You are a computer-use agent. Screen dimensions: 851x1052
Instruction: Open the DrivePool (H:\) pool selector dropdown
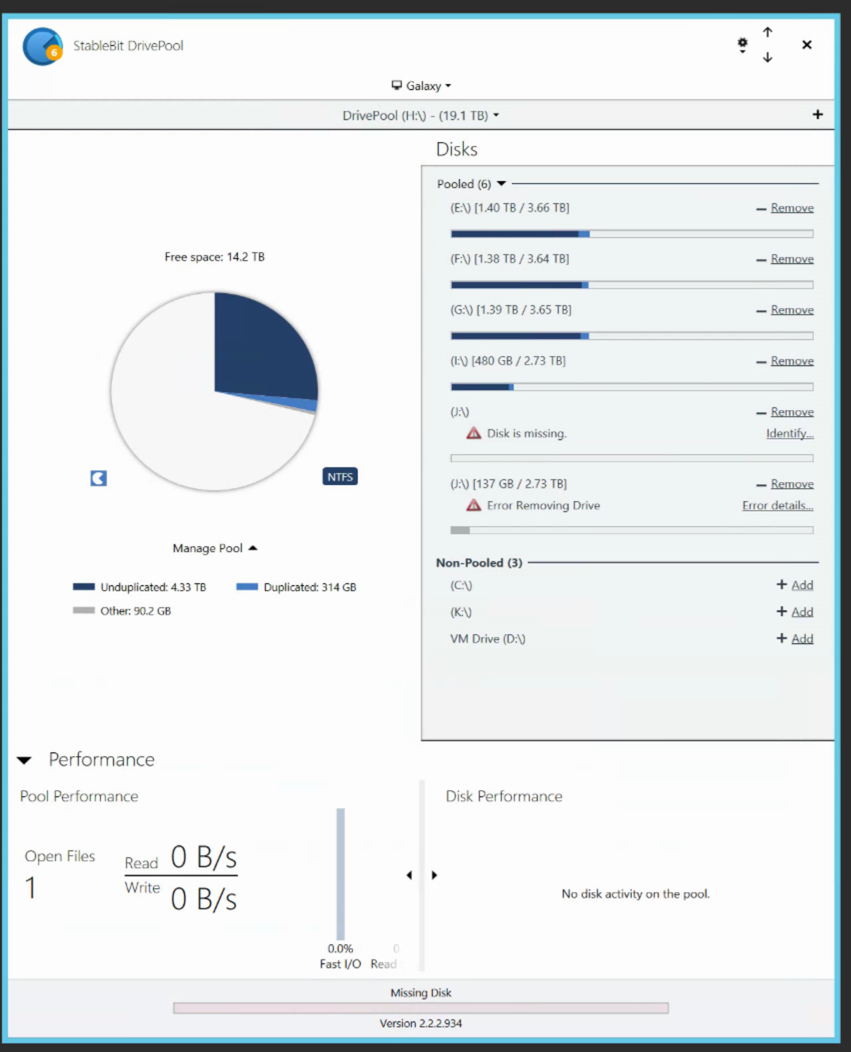point(421,115)
